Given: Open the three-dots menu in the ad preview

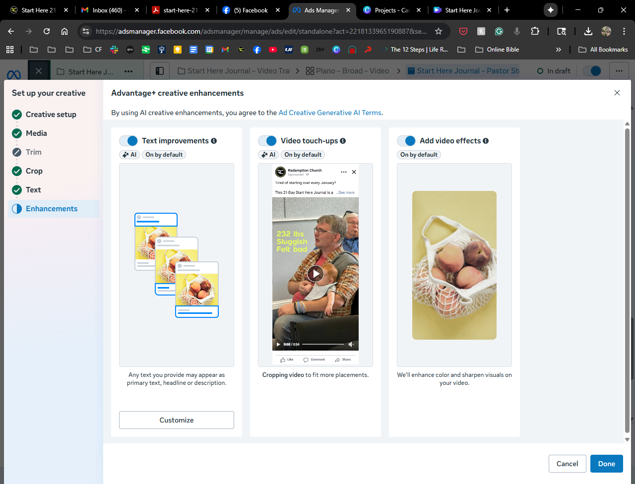Looking at the screenshot, I should [343, 172].
